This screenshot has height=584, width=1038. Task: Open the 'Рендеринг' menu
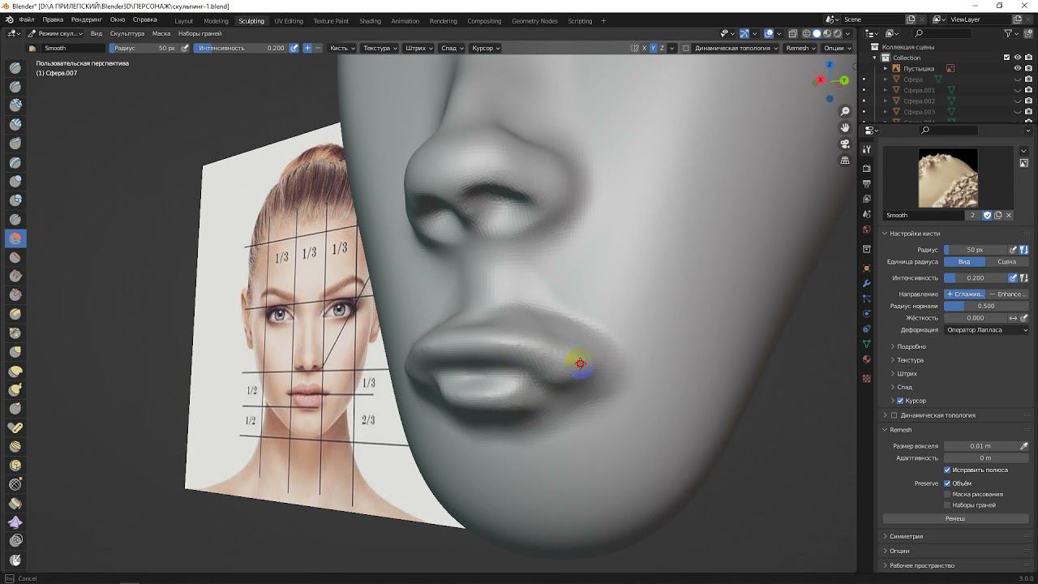pyautogui.click(x=87, y=19)
